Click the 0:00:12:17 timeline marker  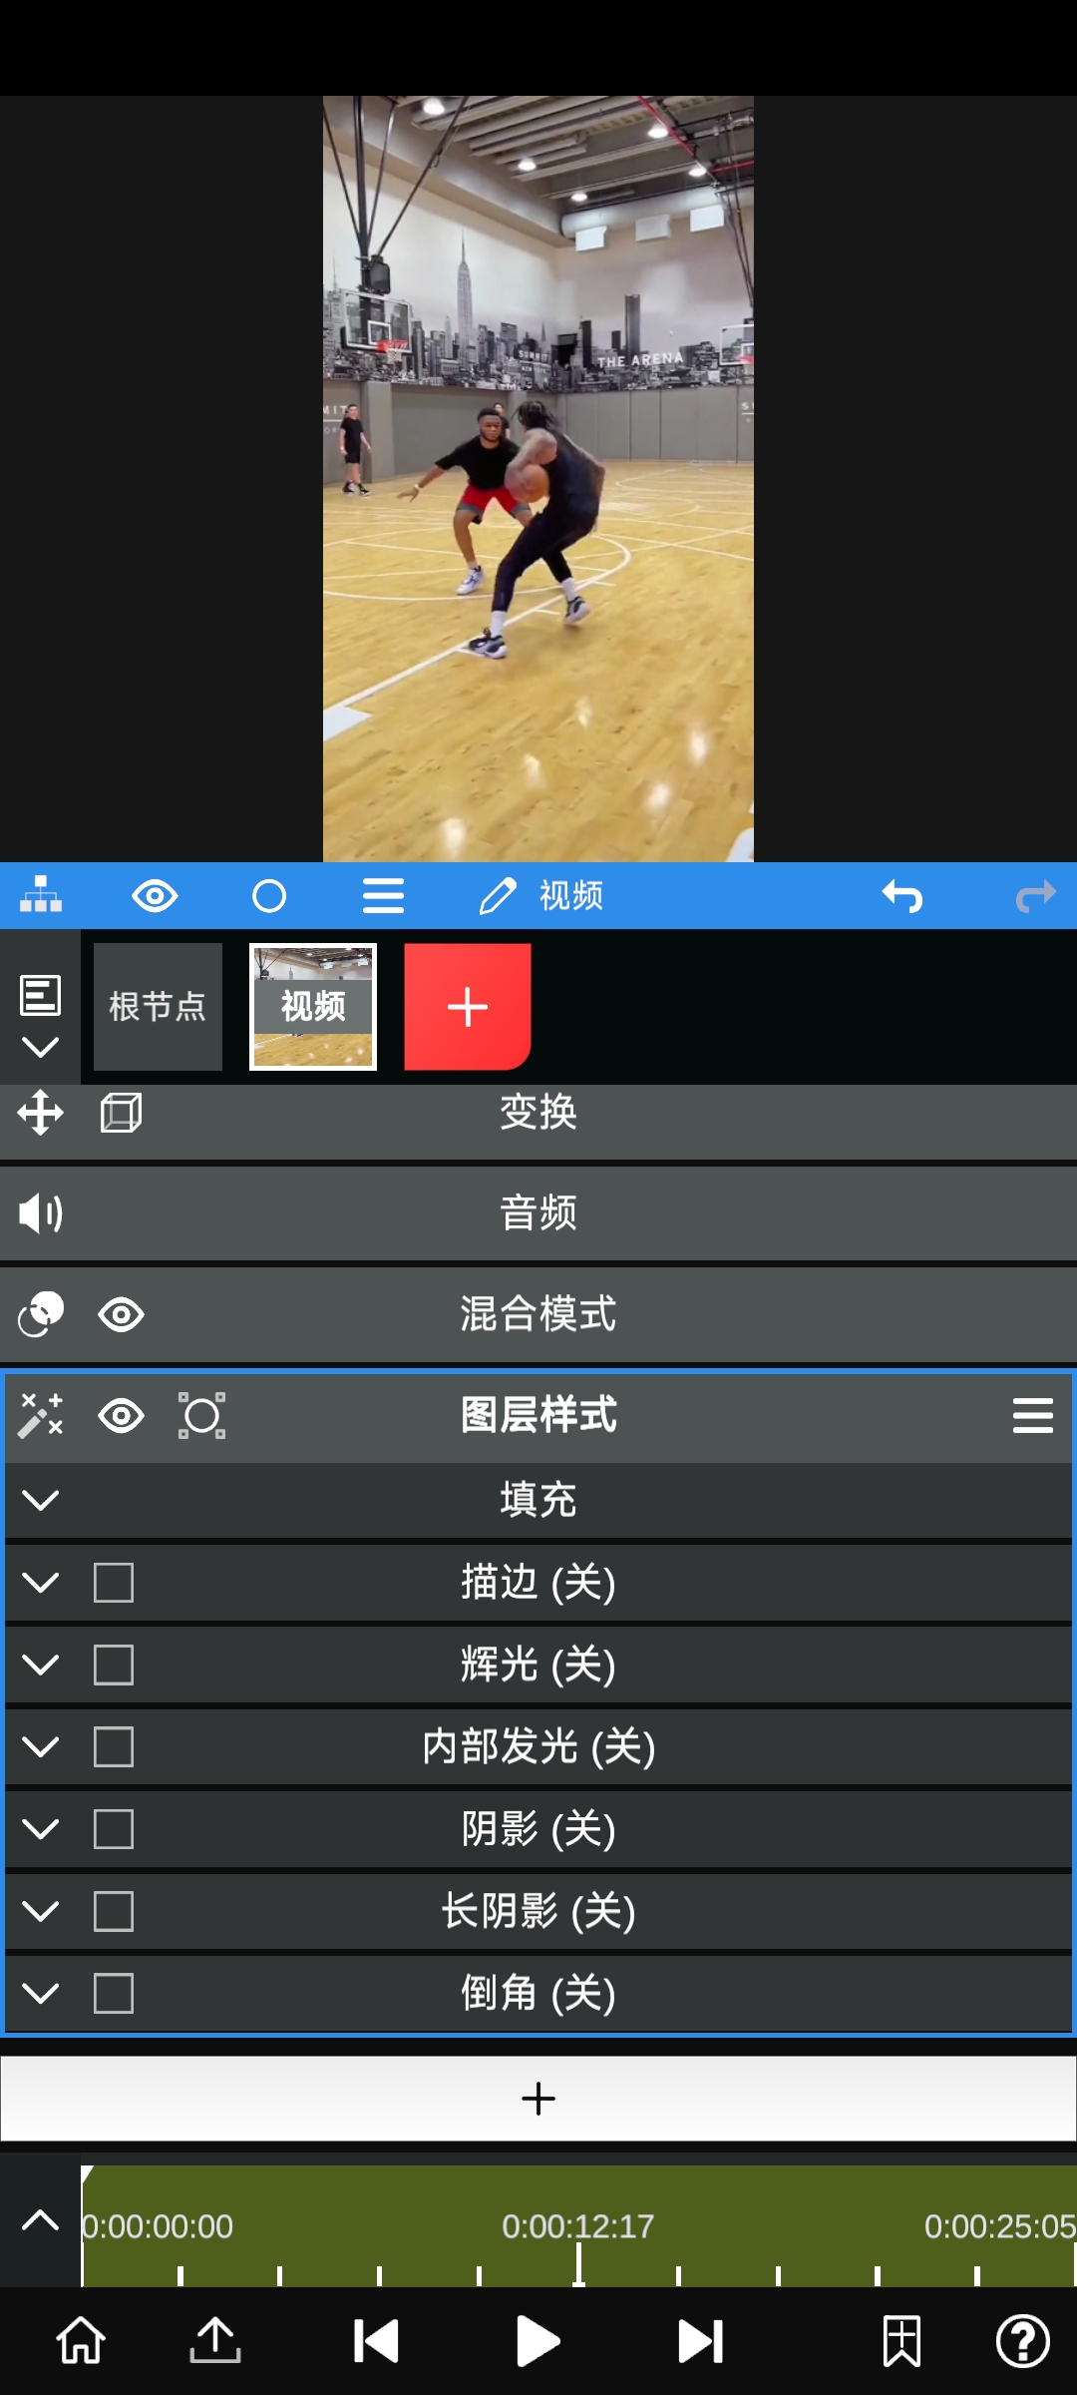(x=578, y=2226)
